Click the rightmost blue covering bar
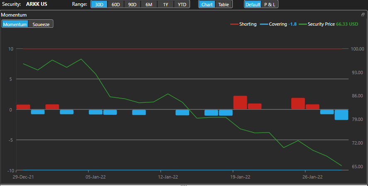Viewport: 368px width, 186px height. tap(341, 115)
